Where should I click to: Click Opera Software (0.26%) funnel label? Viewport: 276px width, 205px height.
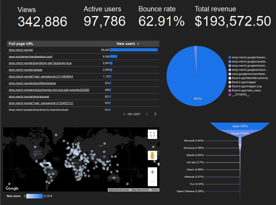tap(190, 191)
